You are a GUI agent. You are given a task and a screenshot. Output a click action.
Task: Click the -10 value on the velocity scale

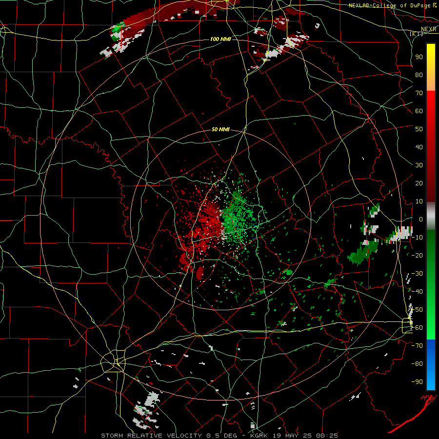[417, 238]
